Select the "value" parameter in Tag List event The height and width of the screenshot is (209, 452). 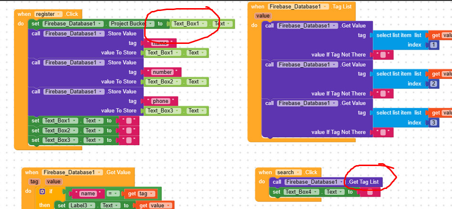click(x=263, y=16)
